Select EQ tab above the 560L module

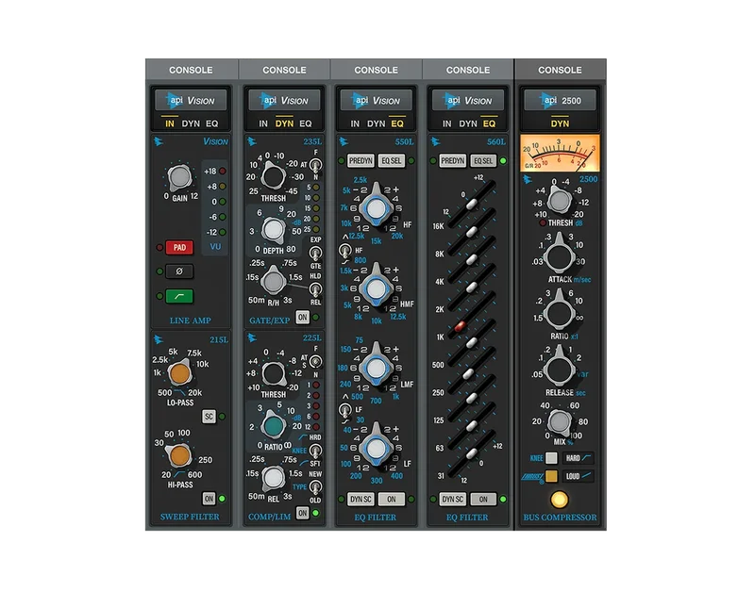coord(489,123)
